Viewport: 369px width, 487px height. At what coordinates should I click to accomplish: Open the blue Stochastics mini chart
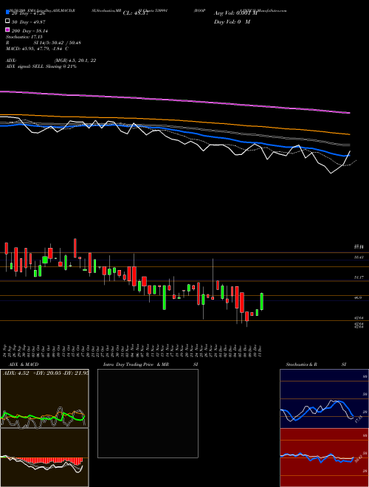click(x=324, y=398)
